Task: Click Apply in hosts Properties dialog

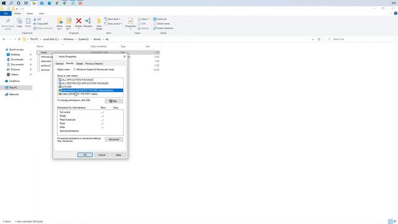Action: click(x=119, y=155)
